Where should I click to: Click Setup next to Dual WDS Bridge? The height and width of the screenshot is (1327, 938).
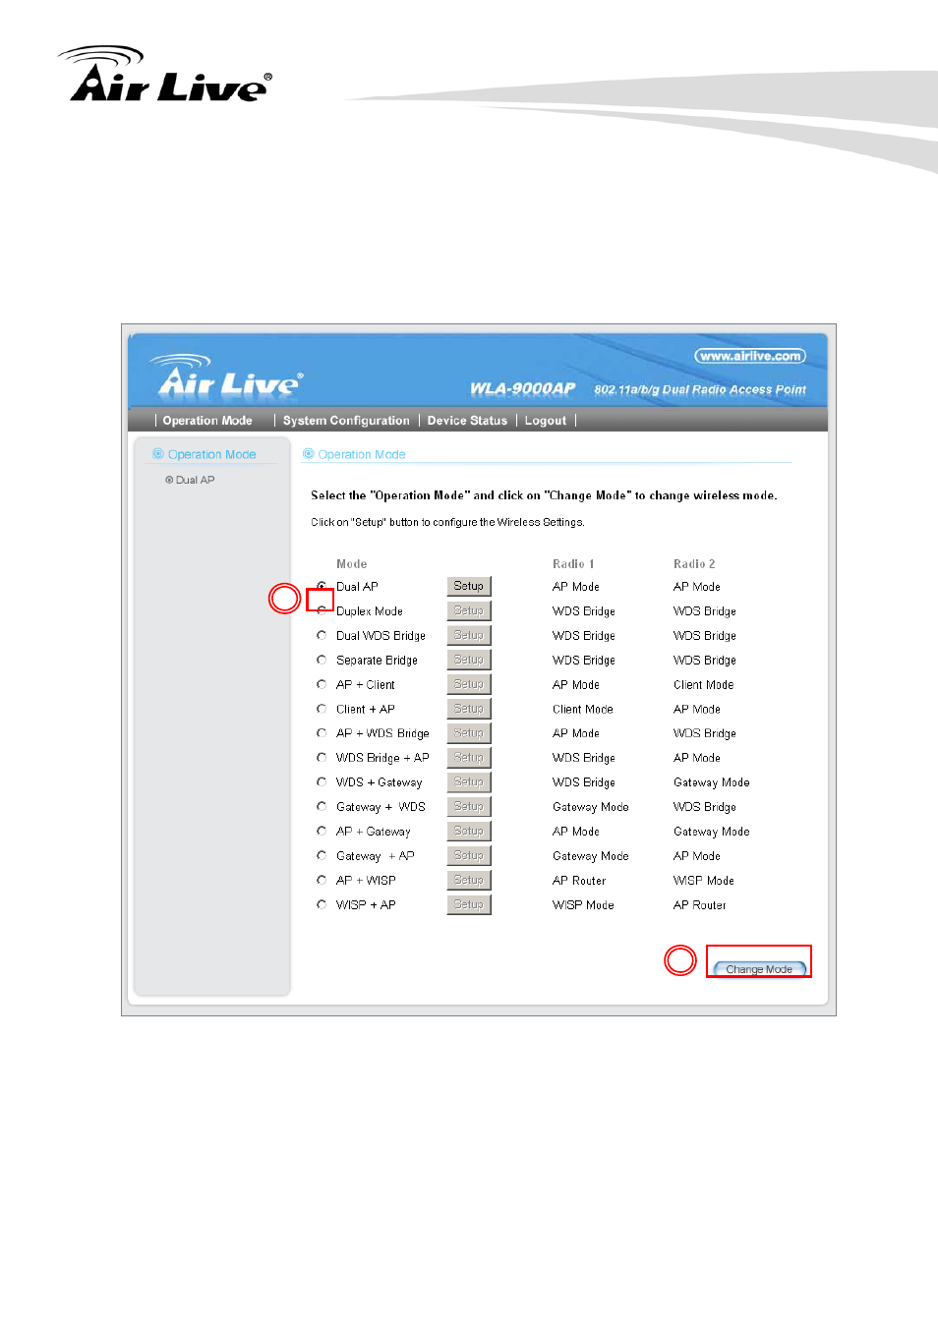[469, 635]
